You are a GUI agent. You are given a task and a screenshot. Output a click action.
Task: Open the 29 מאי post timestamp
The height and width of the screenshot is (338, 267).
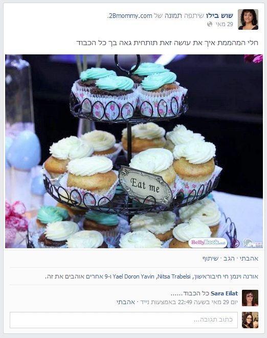click(224, 24)
